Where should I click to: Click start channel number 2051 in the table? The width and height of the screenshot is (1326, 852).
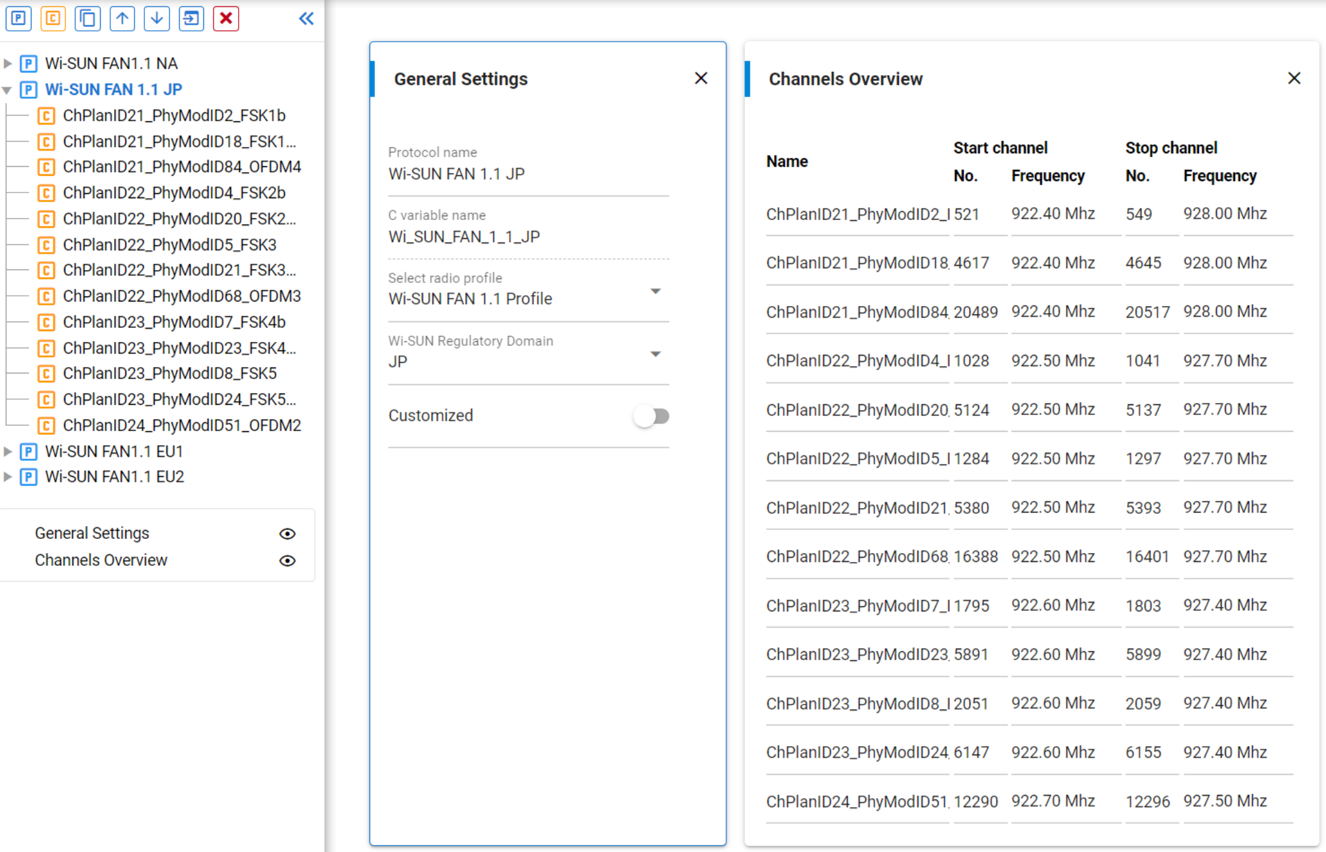[x=971, y=704]
